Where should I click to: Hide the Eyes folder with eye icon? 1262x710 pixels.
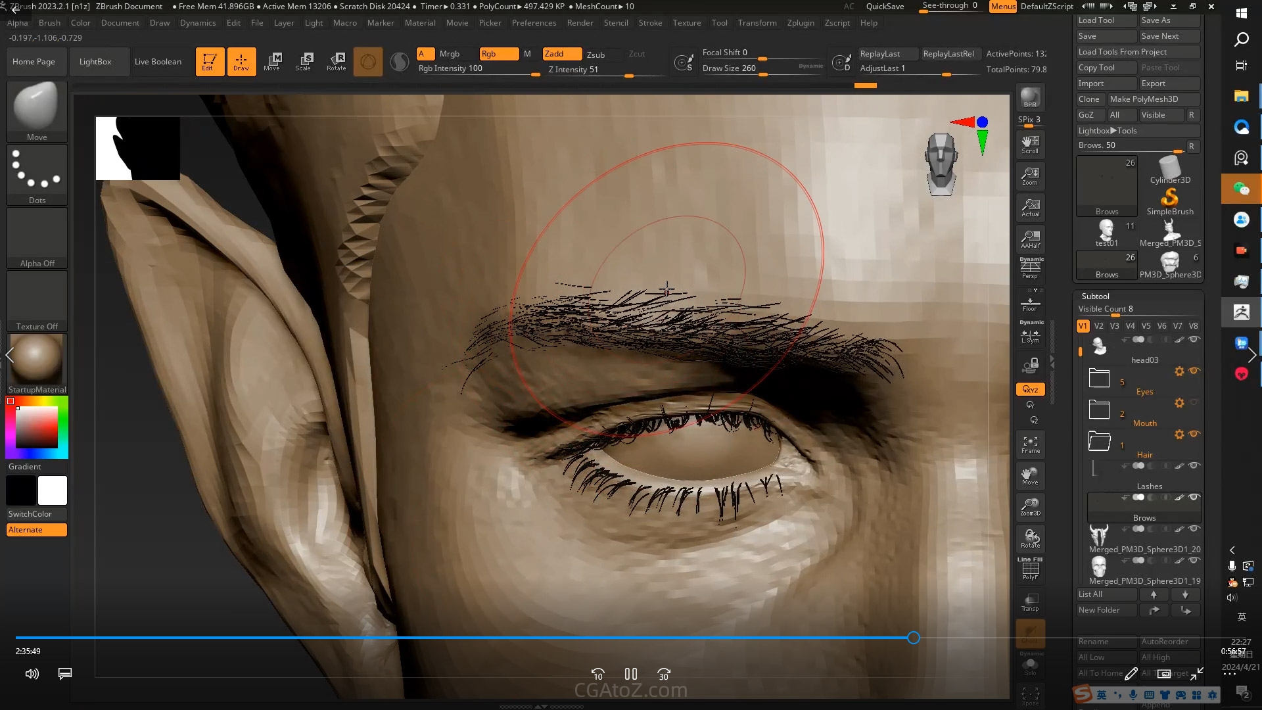(1194, 371)
